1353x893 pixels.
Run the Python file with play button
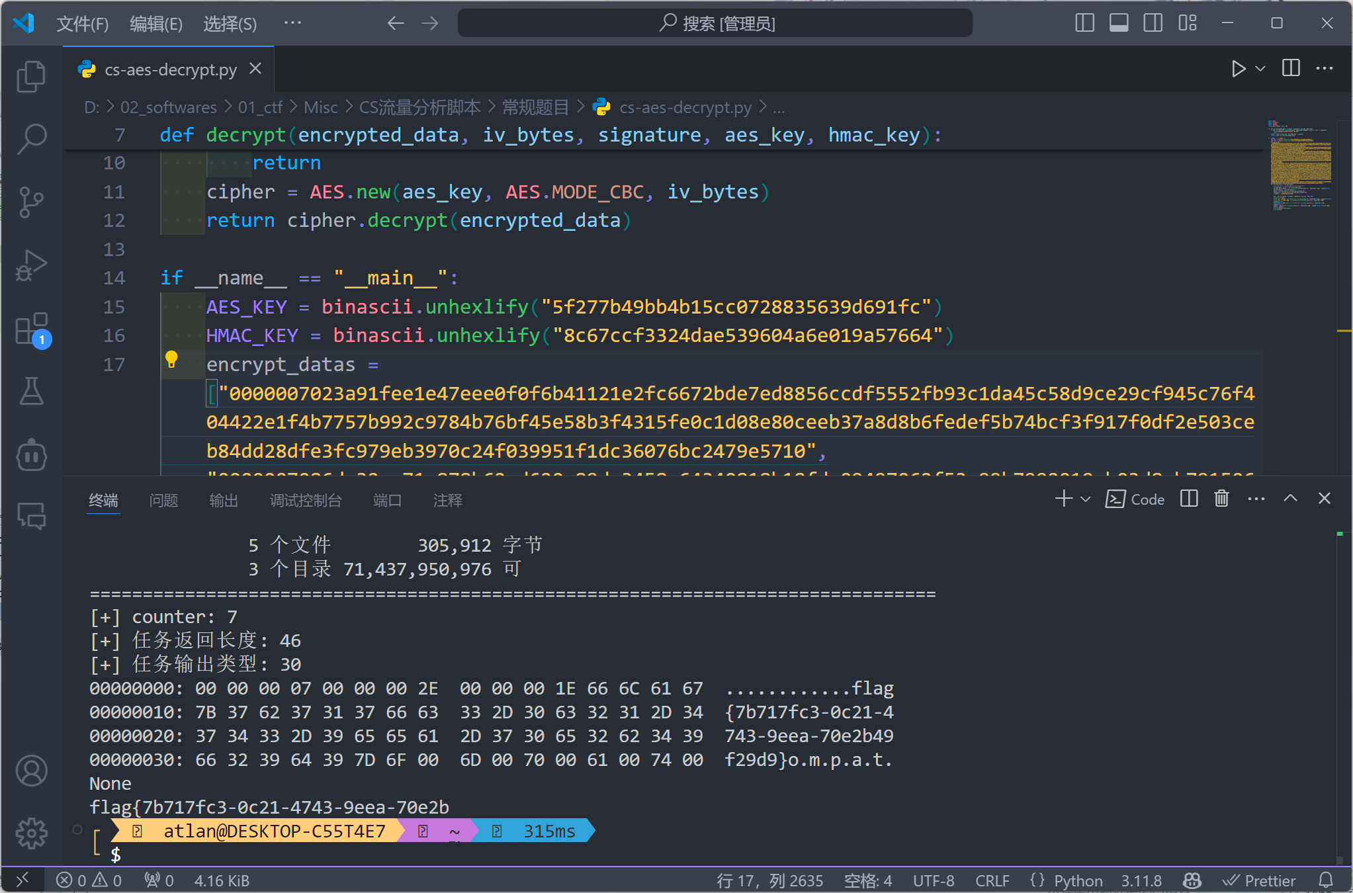1238,69
